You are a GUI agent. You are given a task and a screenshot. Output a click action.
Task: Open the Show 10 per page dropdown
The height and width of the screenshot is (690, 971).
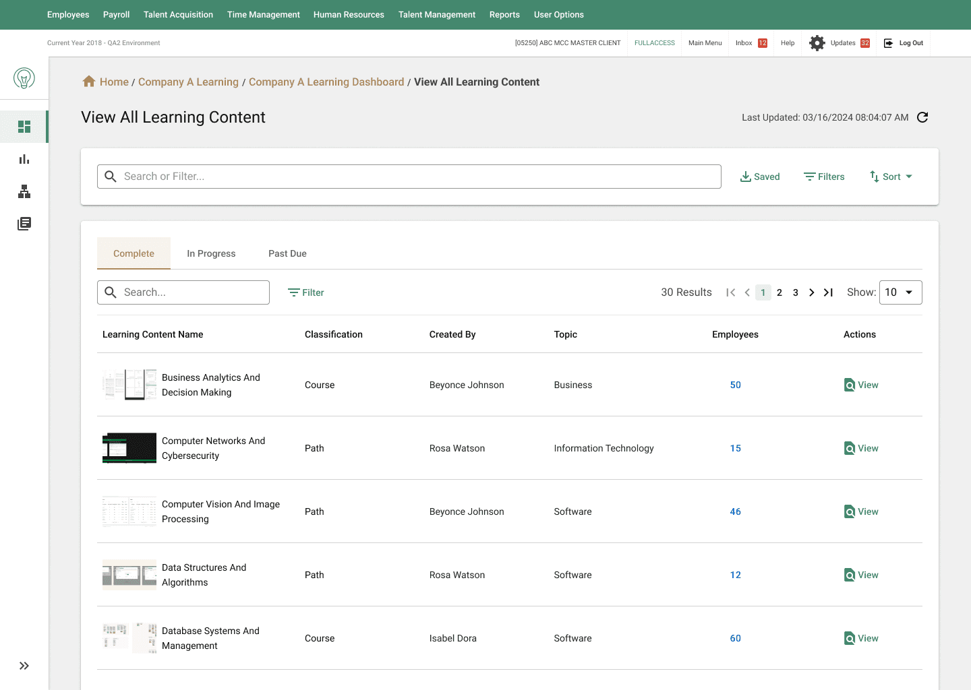[900, 292]
